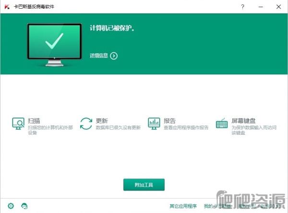Open the 详细信息 details link

[99, 56]
